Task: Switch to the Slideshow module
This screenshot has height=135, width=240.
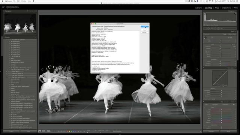Action: pyautogui.click(x=226, y=7)
